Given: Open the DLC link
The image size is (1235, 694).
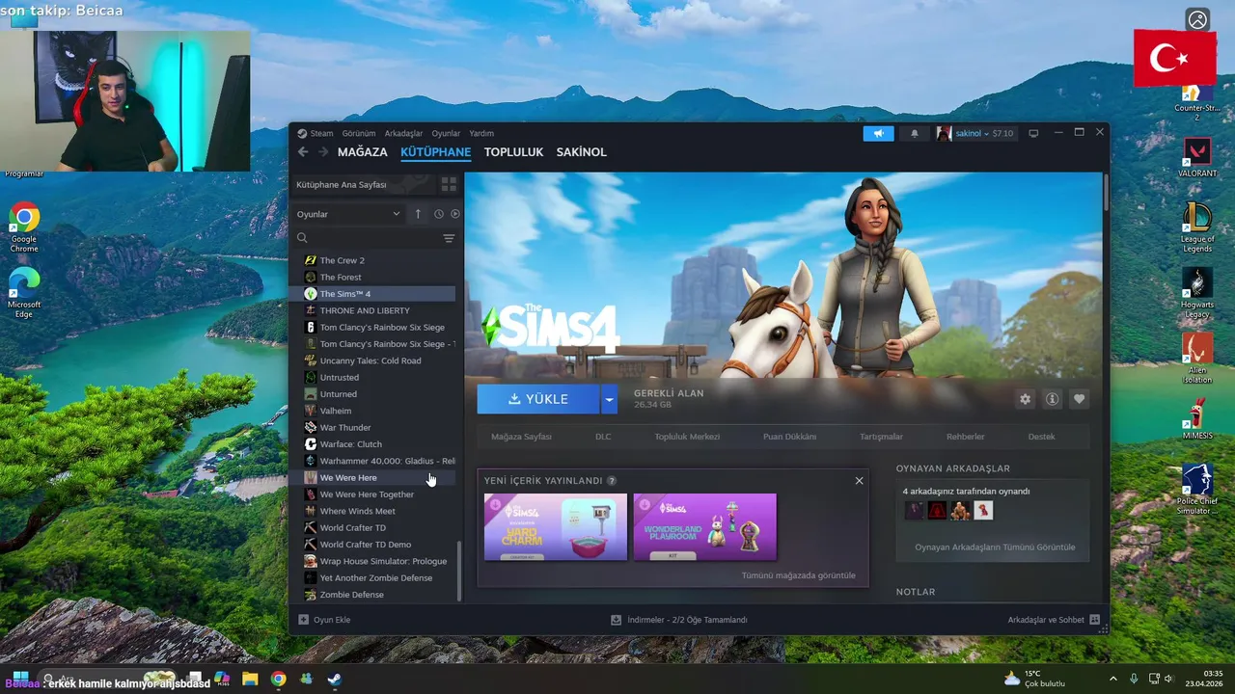Looking at the screenshot, I should coord(603,437).
